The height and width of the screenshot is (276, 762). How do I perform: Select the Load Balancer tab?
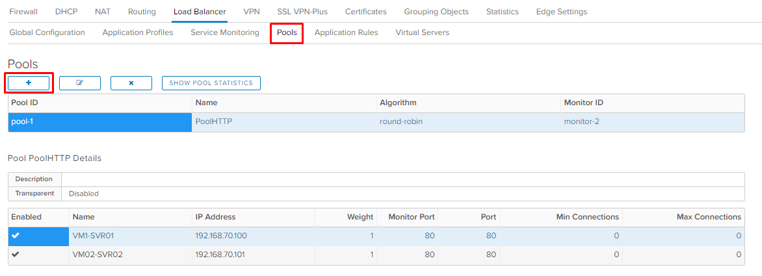(x=200, y=12)
